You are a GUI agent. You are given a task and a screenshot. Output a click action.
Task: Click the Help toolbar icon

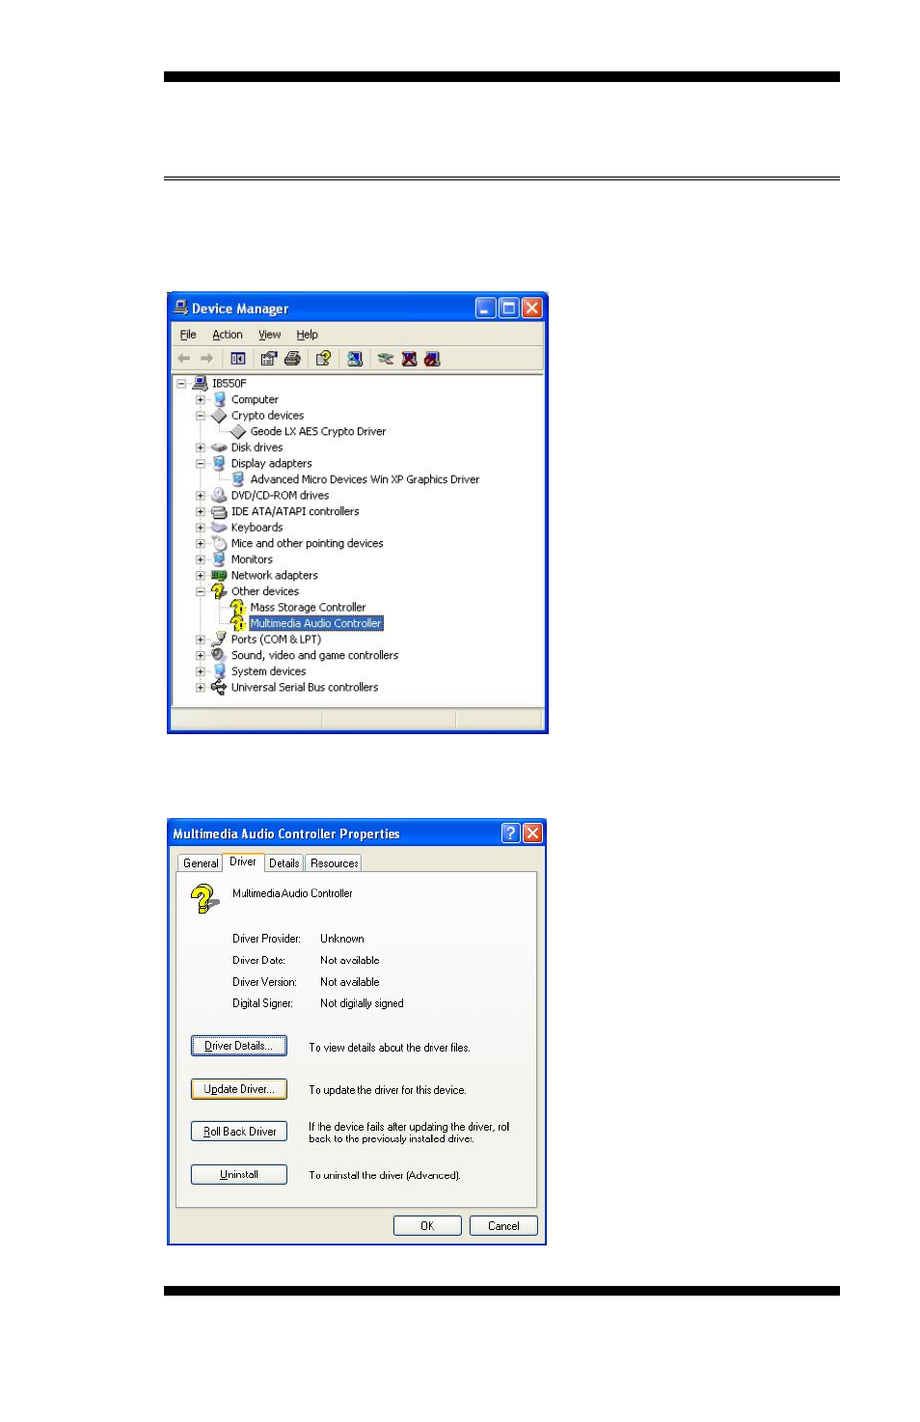click(323, 359)
